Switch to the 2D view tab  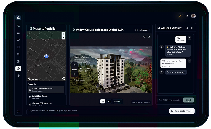tap(109, 101)
